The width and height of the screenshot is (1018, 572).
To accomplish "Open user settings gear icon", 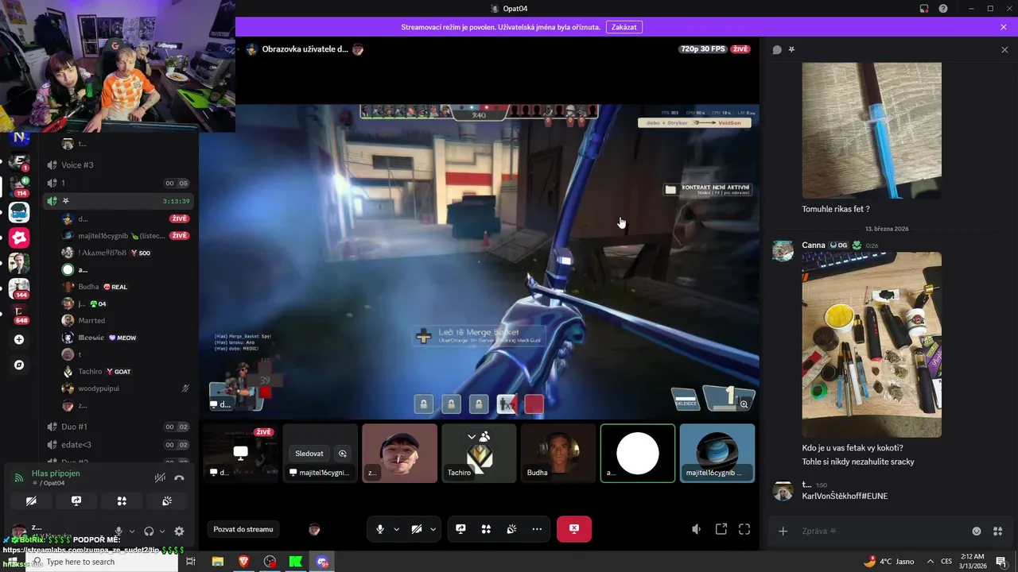I will 179,531.
